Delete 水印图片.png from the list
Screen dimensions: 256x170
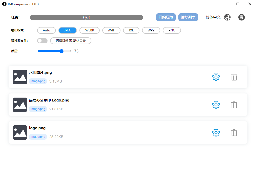234,77
